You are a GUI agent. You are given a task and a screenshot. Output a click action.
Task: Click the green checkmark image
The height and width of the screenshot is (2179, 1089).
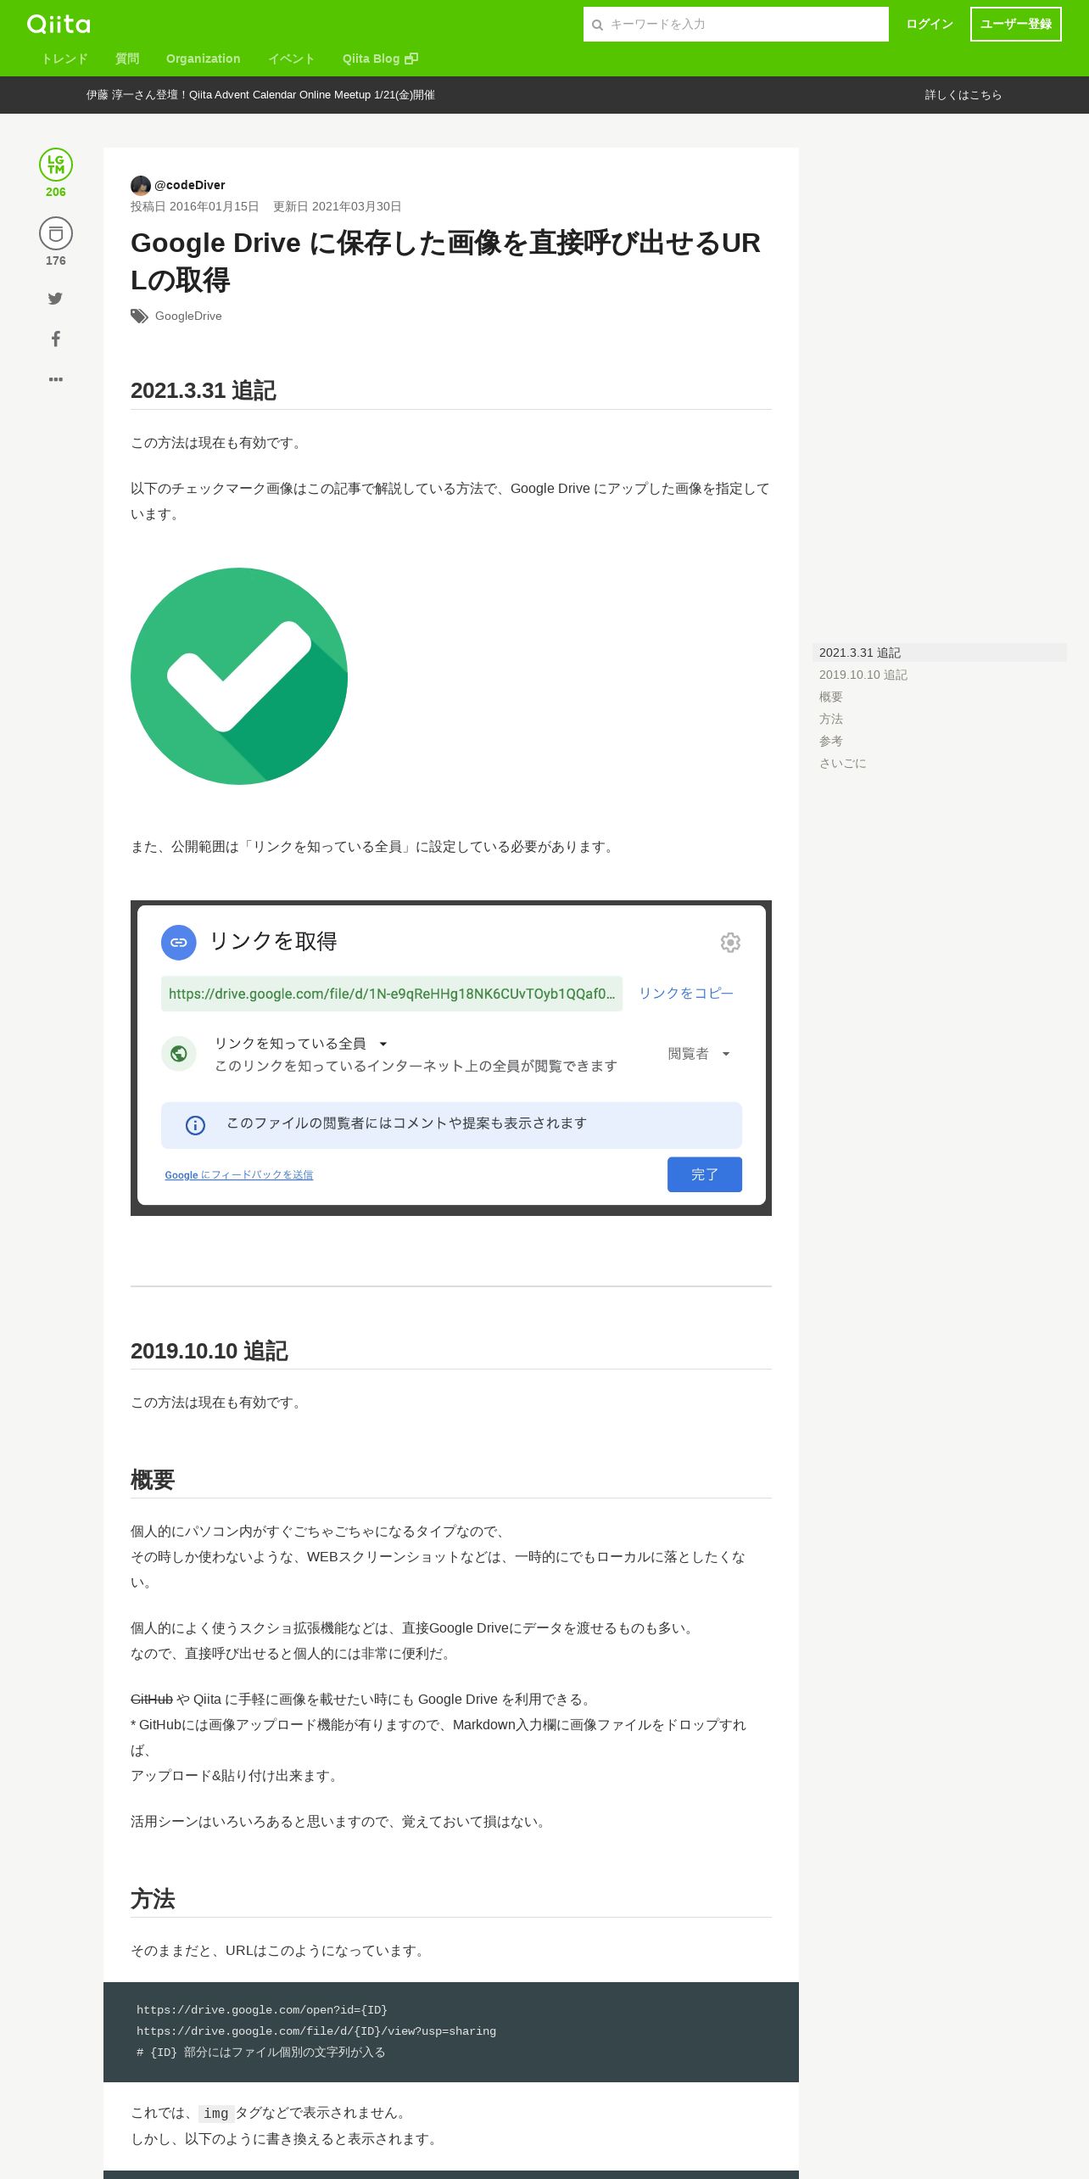pos(239,676)
